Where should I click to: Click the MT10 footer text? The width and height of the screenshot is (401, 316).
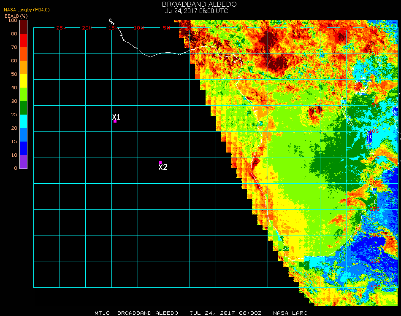tap(102, 313)
